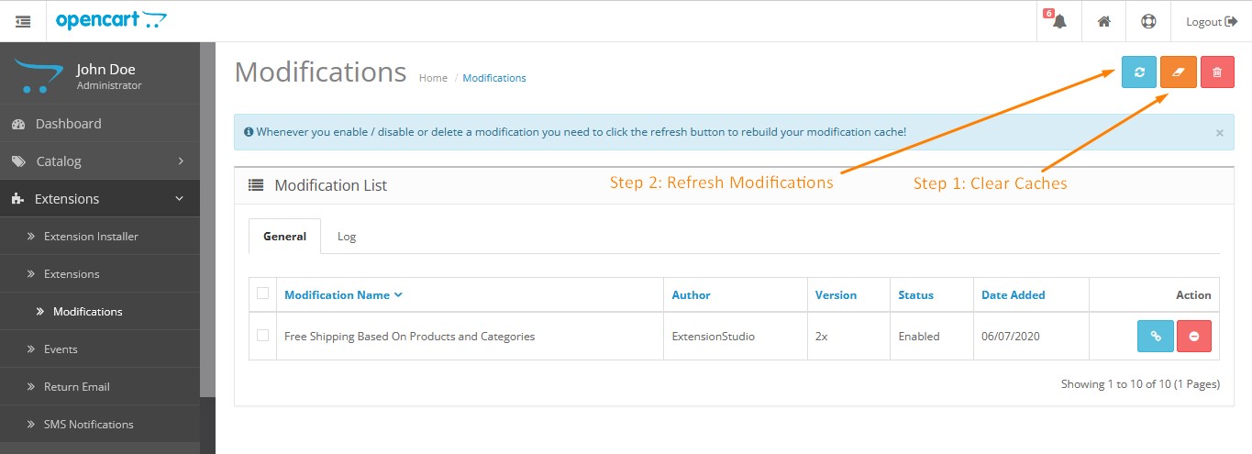The height and width of the screenshot is (454, 1252).
Task: Click the blue Refresh modifications button
Action: [1138, 72]
